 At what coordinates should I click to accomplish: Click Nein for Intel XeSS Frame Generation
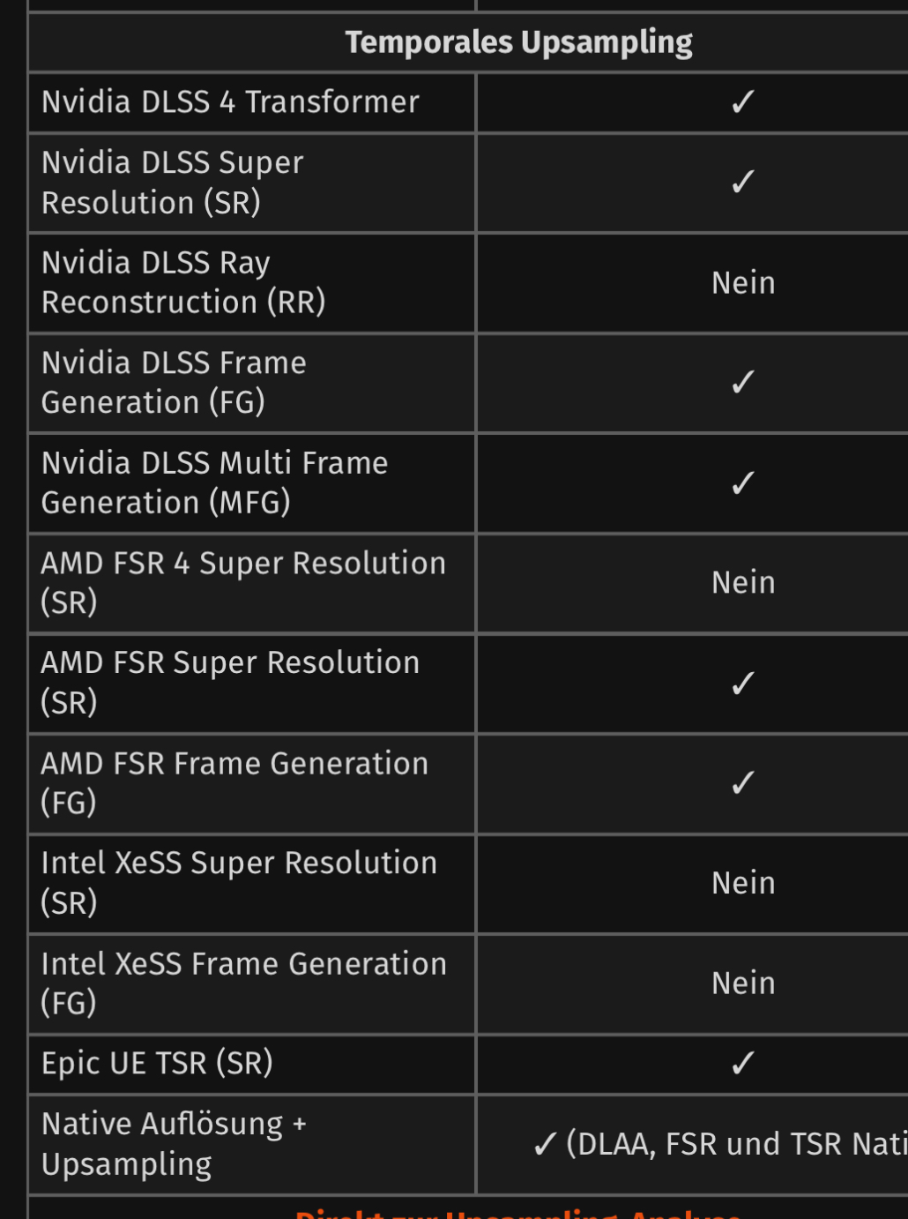(x=743, y=983)
